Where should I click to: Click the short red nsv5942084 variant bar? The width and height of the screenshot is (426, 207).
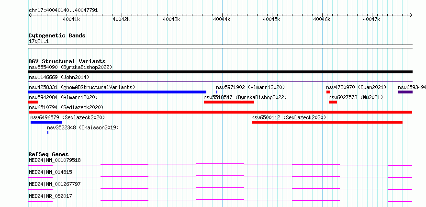tap(33, 102)
